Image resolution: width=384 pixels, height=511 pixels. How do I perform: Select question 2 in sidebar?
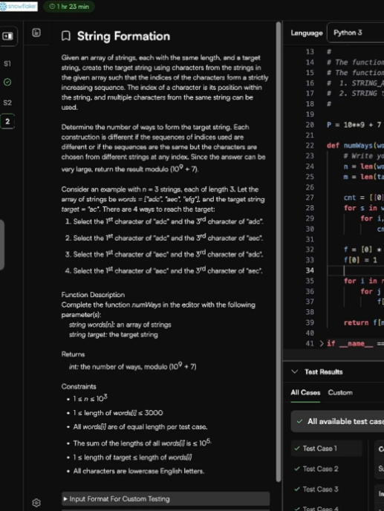(x=7, y=122)
